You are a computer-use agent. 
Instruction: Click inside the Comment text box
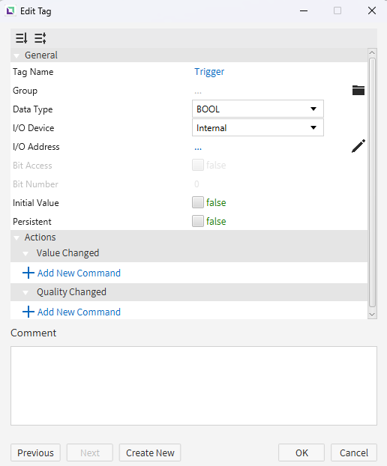tap(193, 385)
